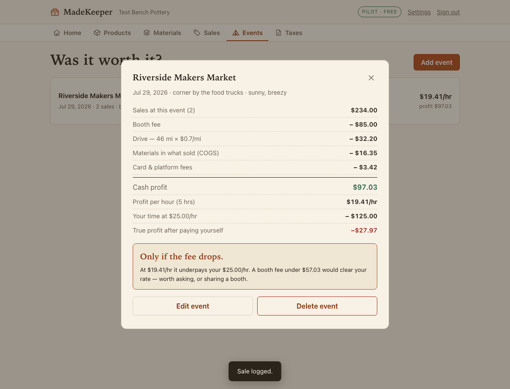510x389 pixels.
Task: Click the – $32.20 drive cost
Action: (x=363, y=139)
